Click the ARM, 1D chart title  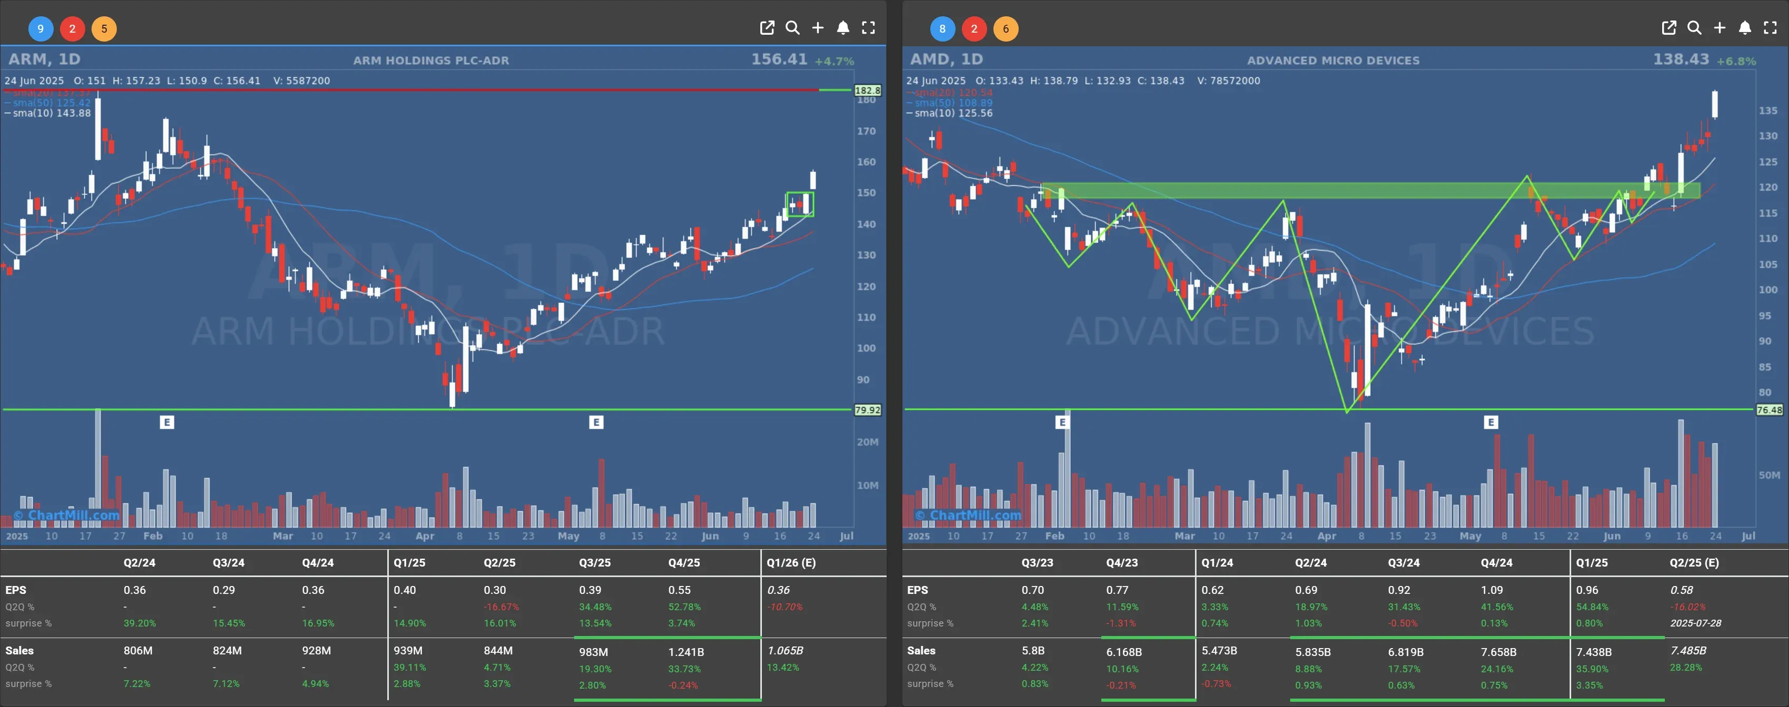pos(44,59)
